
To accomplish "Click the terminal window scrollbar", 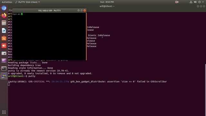I will click(205, 90).
